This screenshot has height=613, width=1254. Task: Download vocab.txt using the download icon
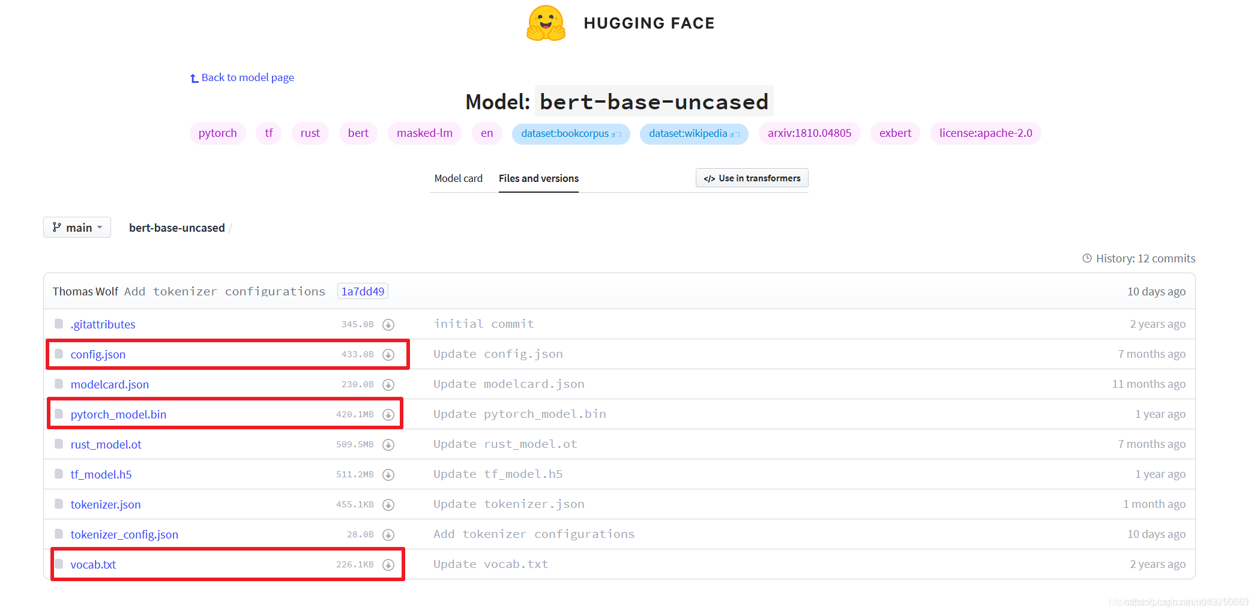point(388,565)
